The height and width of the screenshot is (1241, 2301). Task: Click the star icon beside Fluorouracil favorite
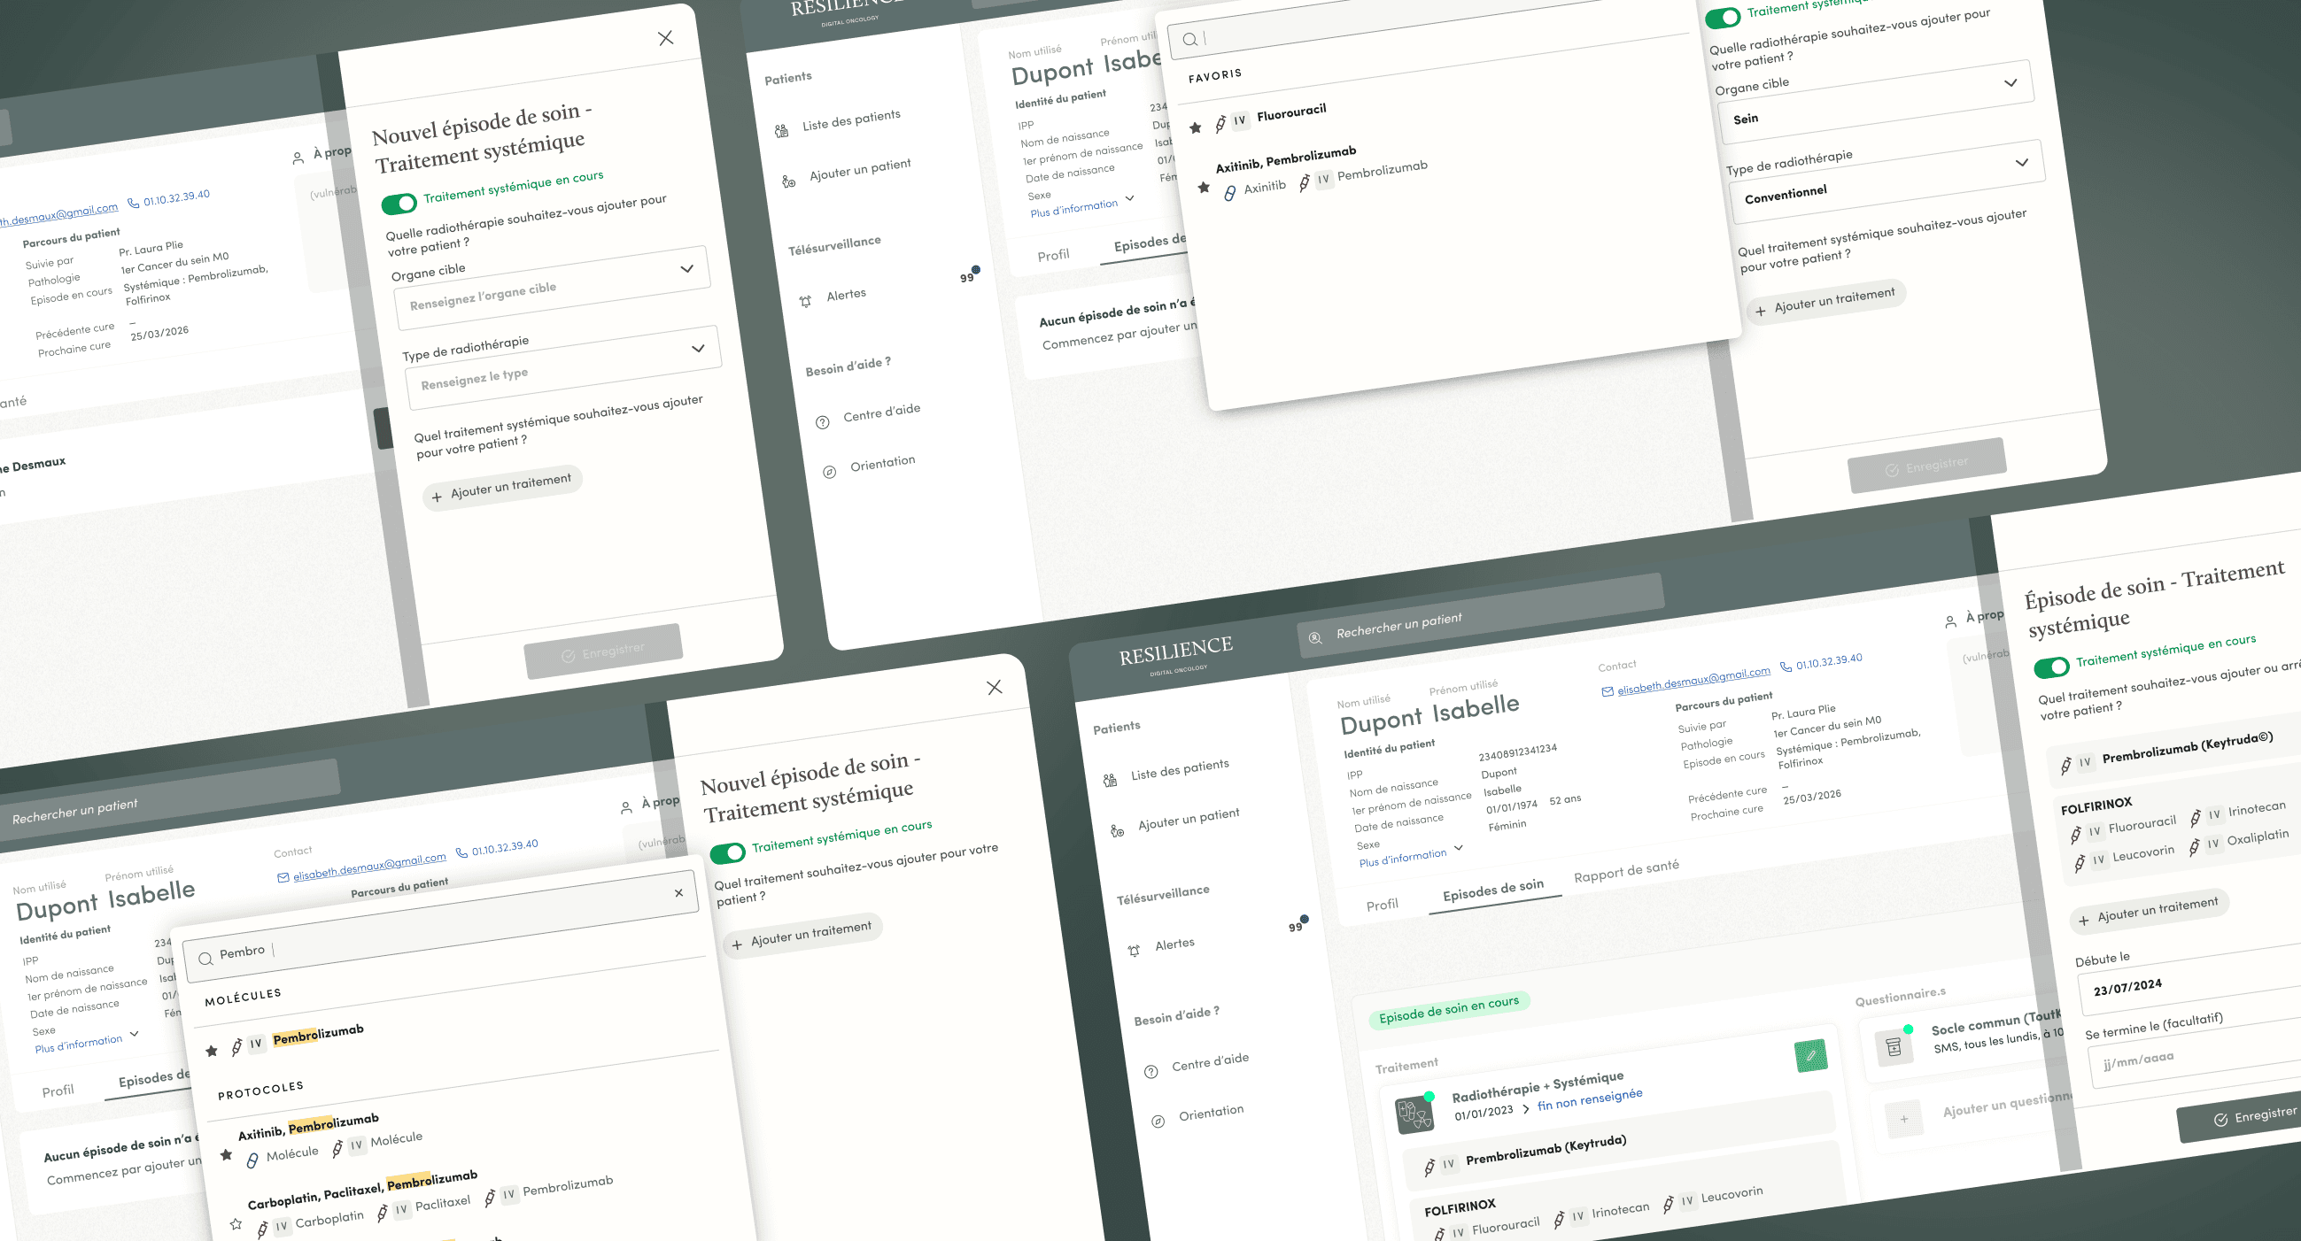pos(1195,127)
